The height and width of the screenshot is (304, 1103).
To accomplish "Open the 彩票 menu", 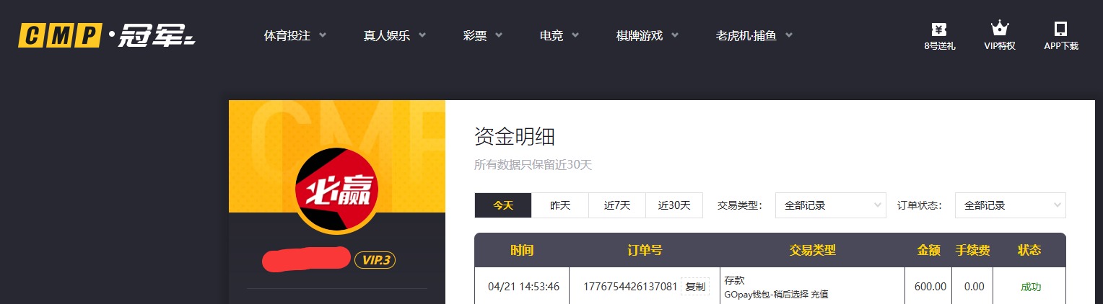I will point(475,35).
